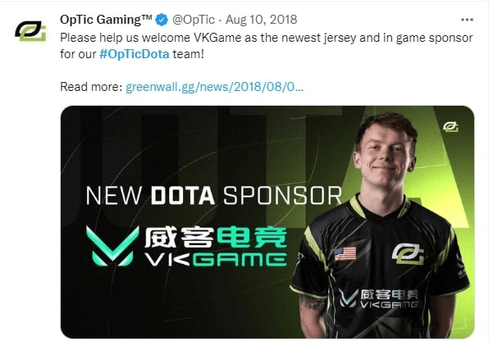Open the OpTic Gaming profile avatar
498x341 pixels.
tap(30, 31)
